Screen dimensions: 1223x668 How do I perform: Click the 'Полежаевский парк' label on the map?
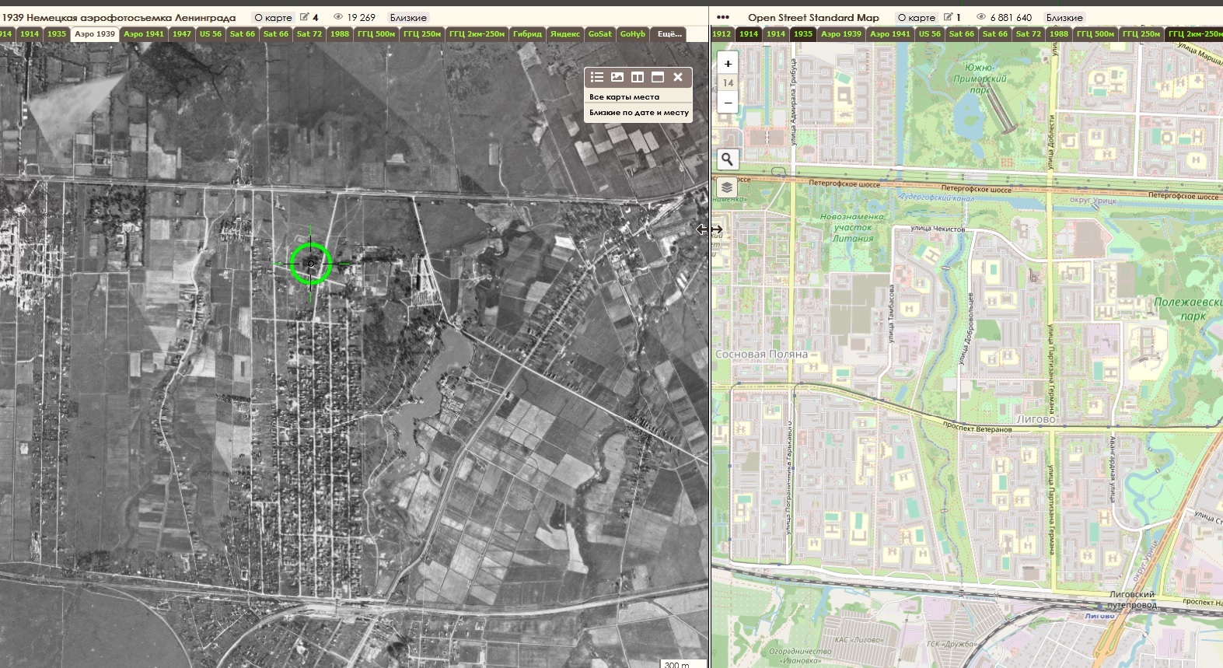[x=1188, y=309]
